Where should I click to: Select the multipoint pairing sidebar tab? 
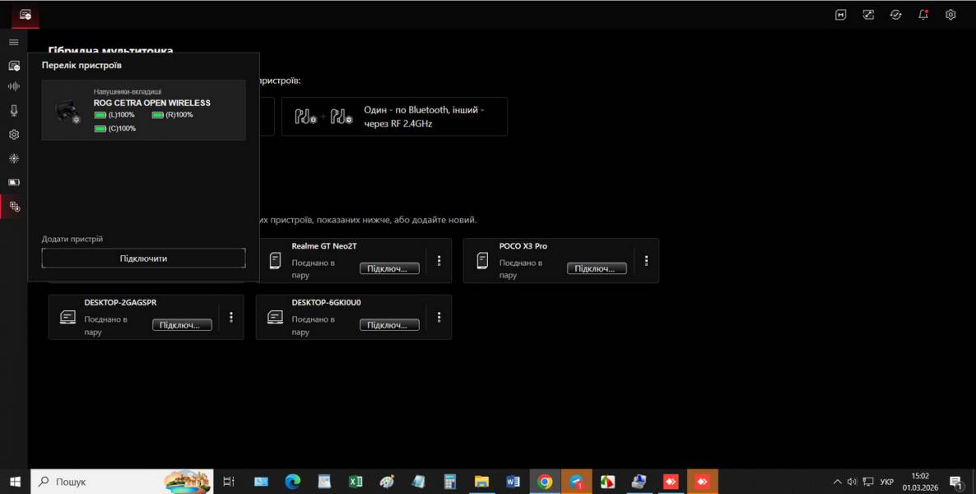click(13, 207)
